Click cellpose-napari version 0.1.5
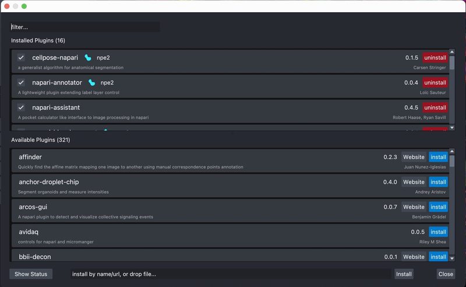Viewport: 466px width, 287px height. tap(412, 58)
